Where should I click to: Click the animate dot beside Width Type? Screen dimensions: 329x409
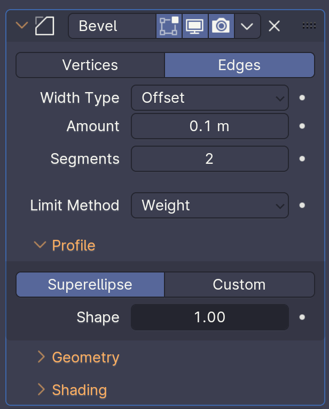coord(302,98)
